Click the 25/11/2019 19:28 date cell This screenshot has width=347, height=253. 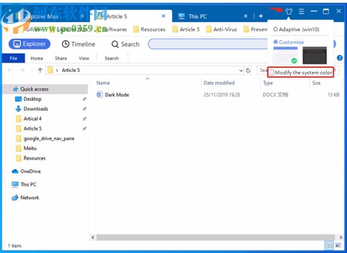(x=222, y=94)
